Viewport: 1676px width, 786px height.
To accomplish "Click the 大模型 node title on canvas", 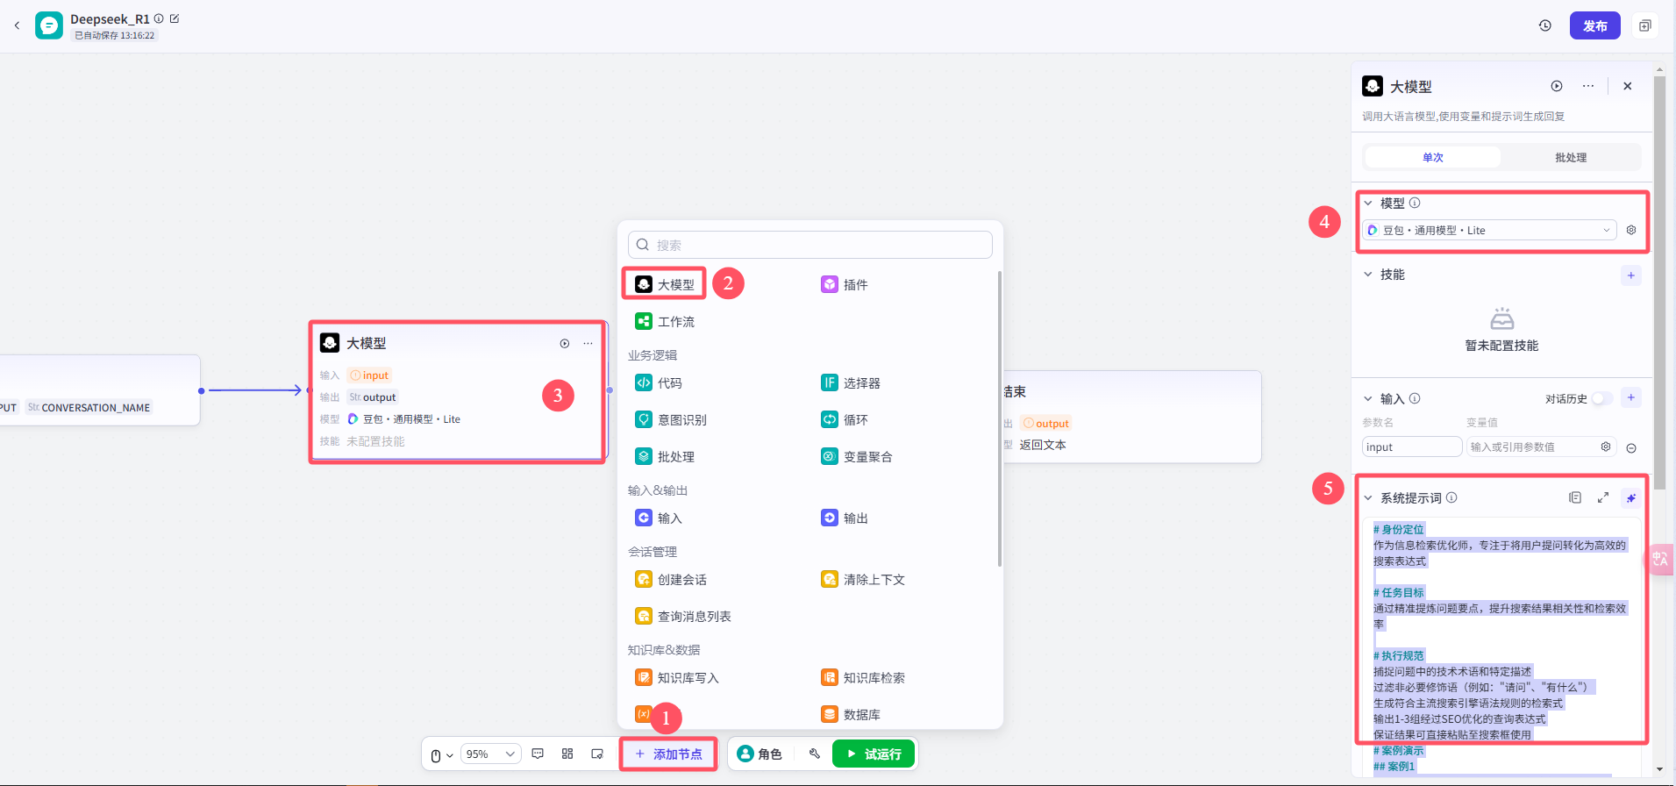I will click(x=366, y=343).
